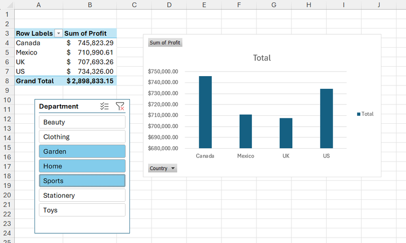Click the Canada axis label under chart

205,156
